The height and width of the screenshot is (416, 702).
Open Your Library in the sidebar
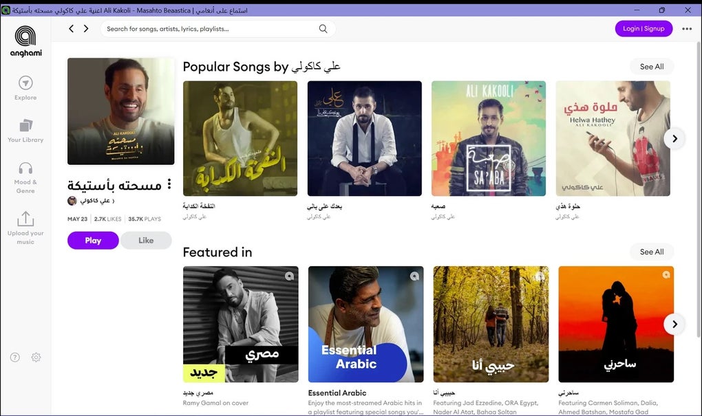(25, 132)
